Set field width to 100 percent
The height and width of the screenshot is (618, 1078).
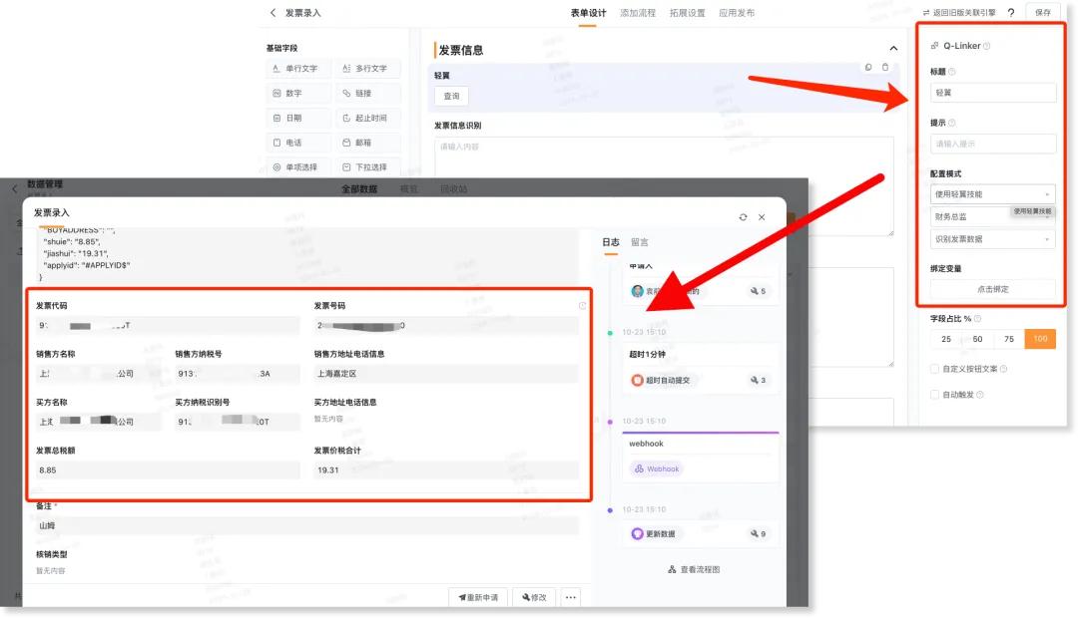coord(1040,339)
